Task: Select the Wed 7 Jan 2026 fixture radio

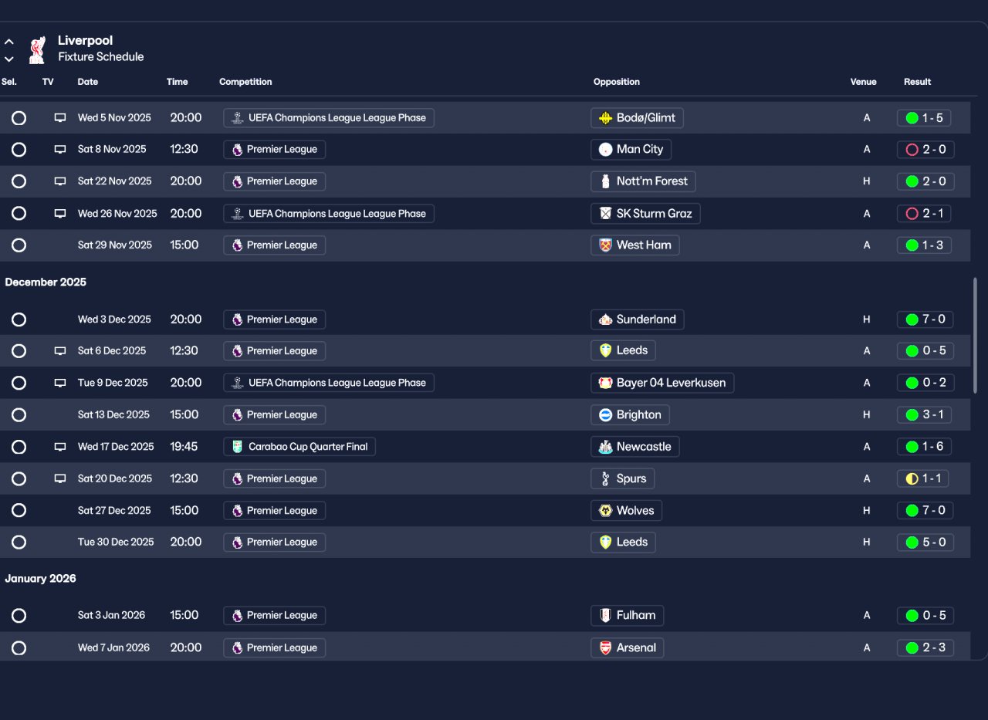Action: [x=19, y=648]
